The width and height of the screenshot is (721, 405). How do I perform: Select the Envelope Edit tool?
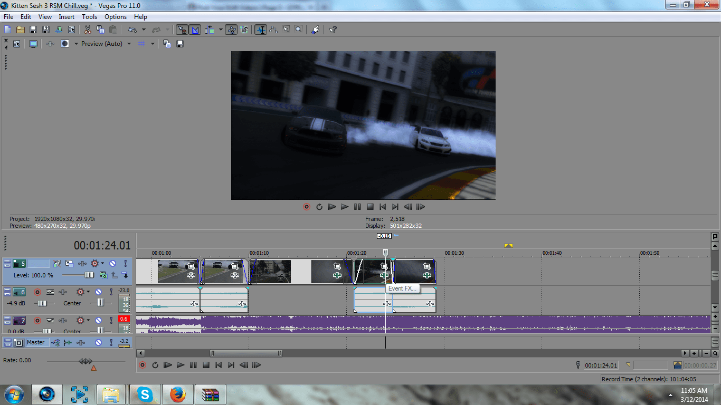point(273,30)
